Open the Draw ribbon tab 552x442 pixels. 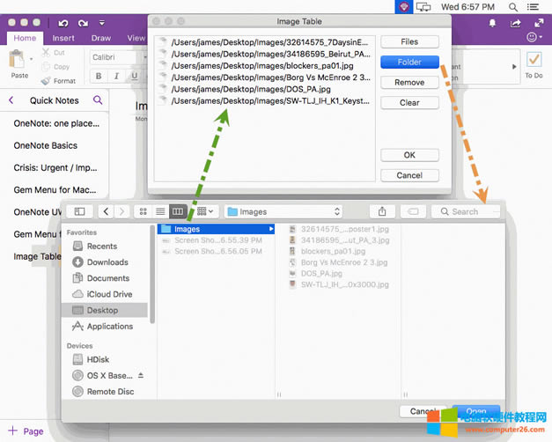click(x=100, y=38)
